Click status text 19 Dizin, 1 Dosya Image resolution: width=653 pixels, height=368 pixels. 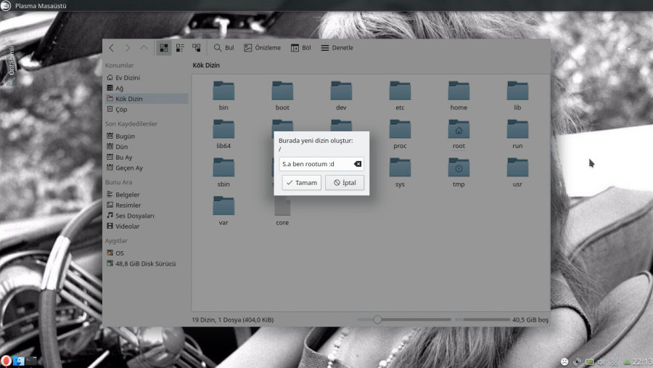(x=232, y=319)
